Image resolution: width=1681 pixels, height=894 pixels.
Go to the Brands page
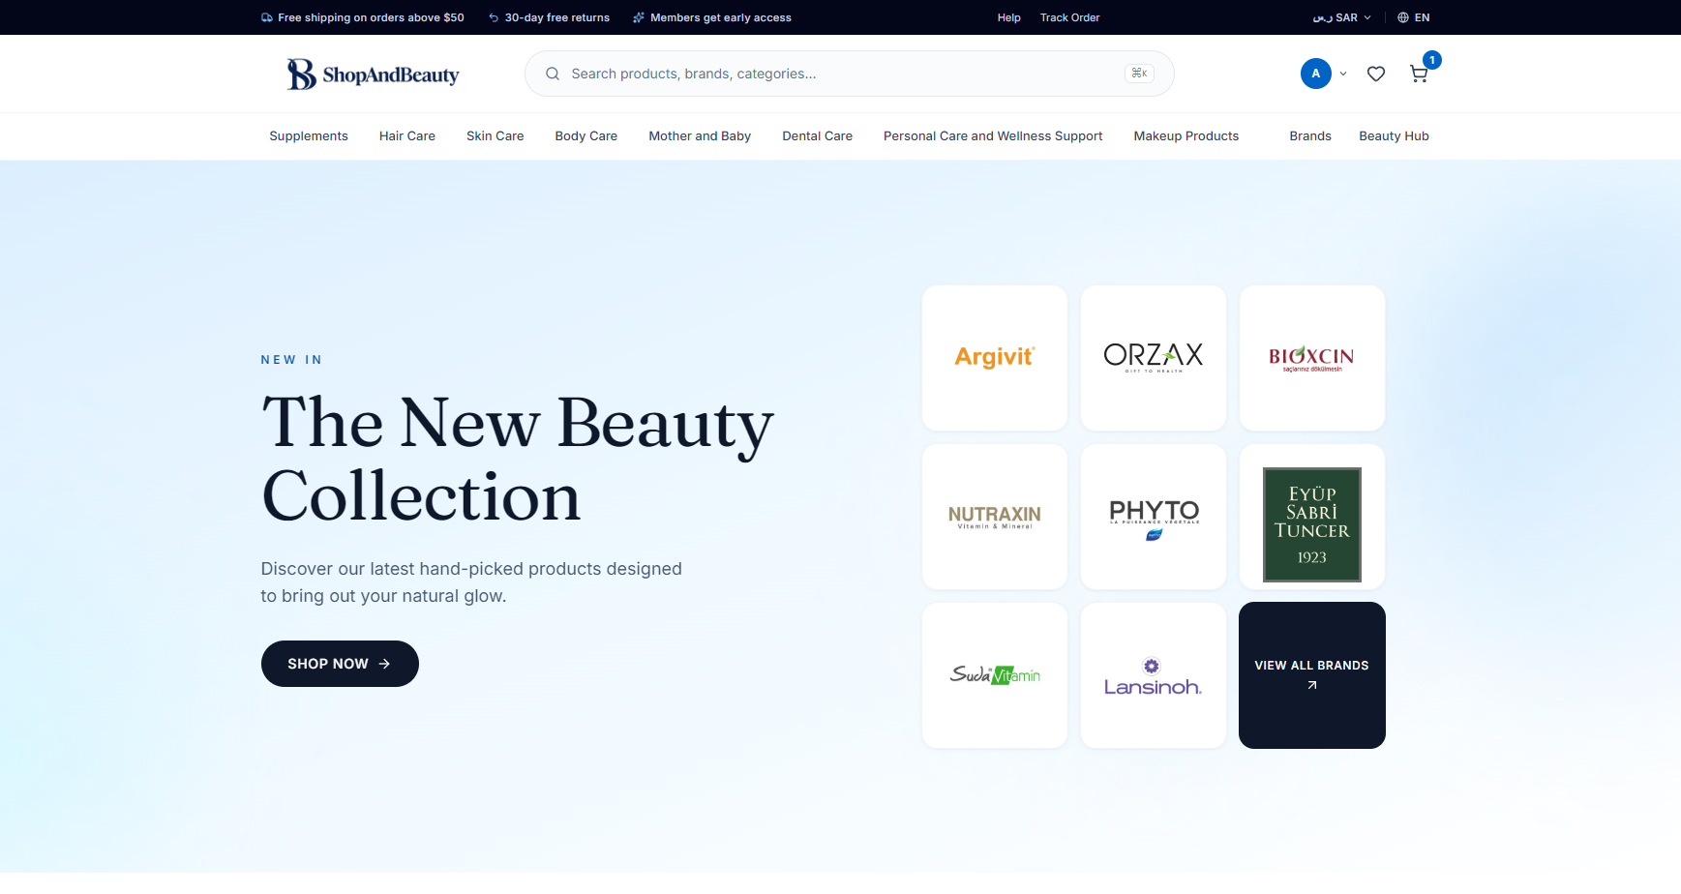click(x=1310, y=136)
